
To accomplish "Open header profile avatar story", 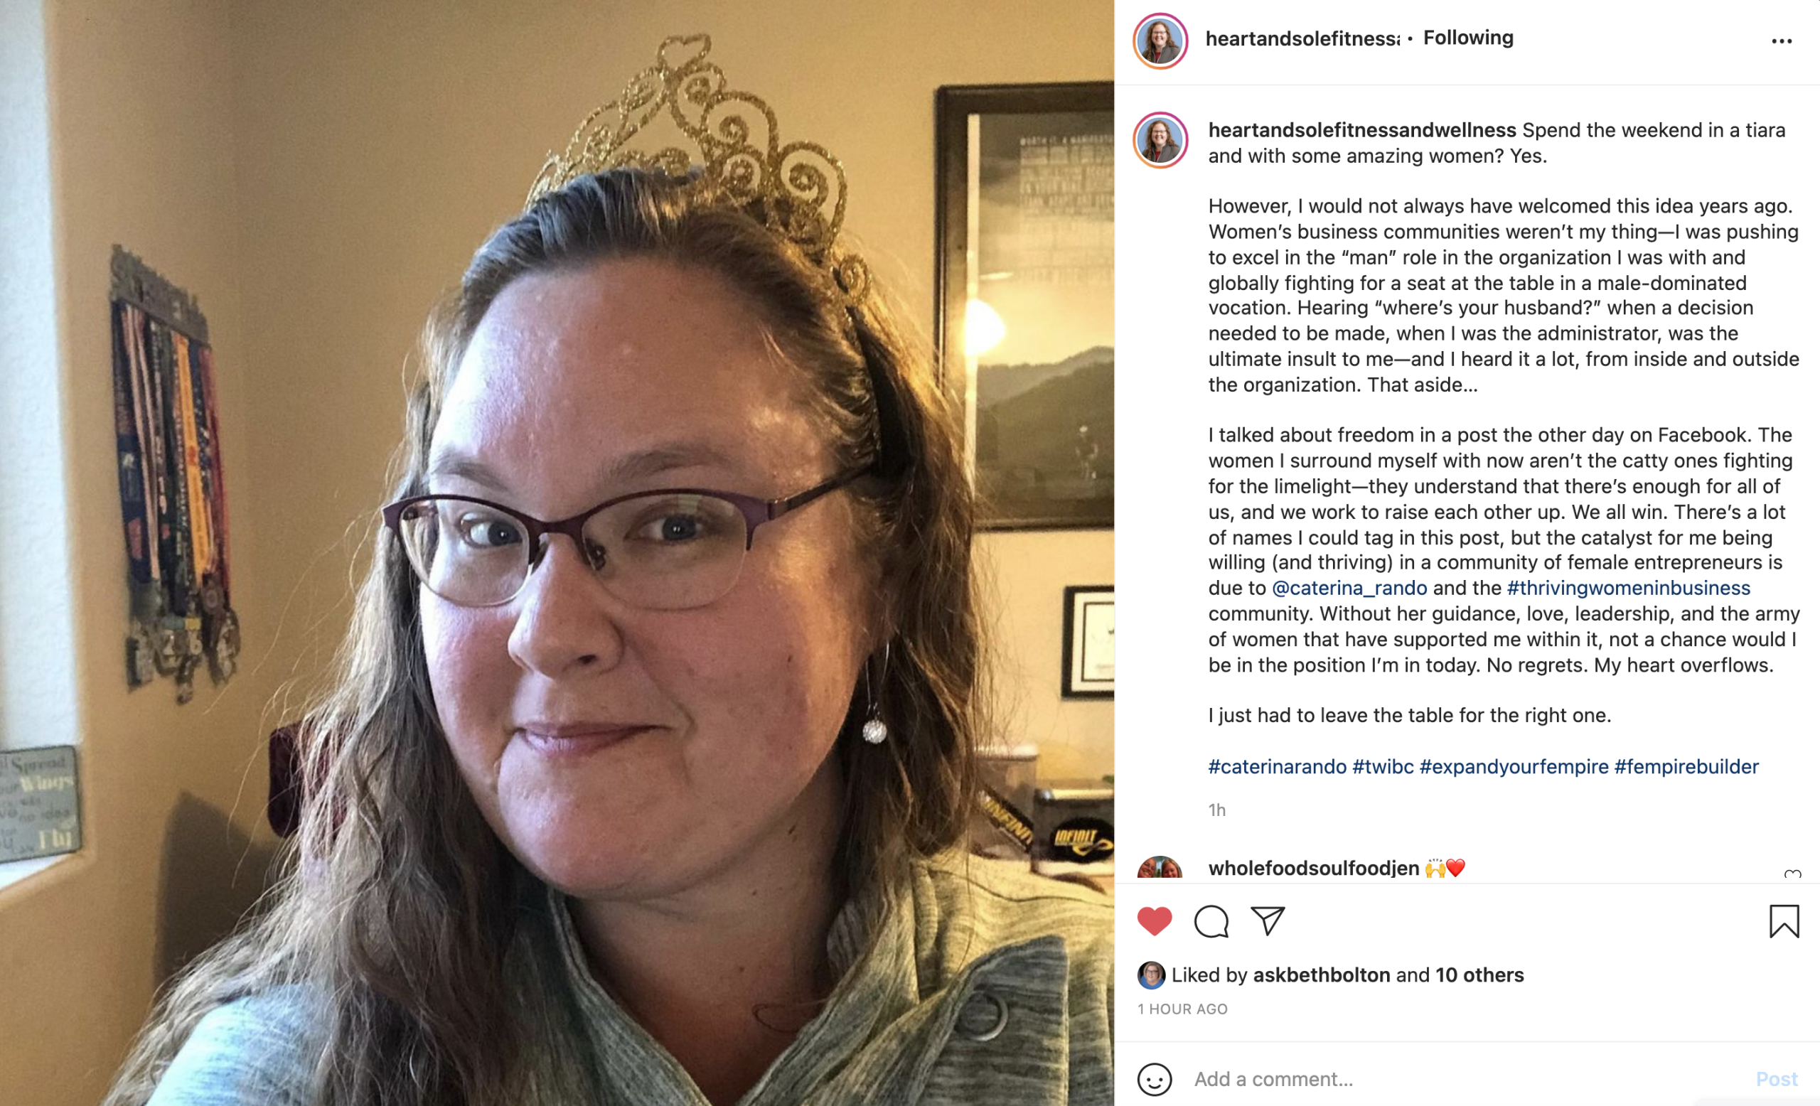I will (x=1160, y=41).
